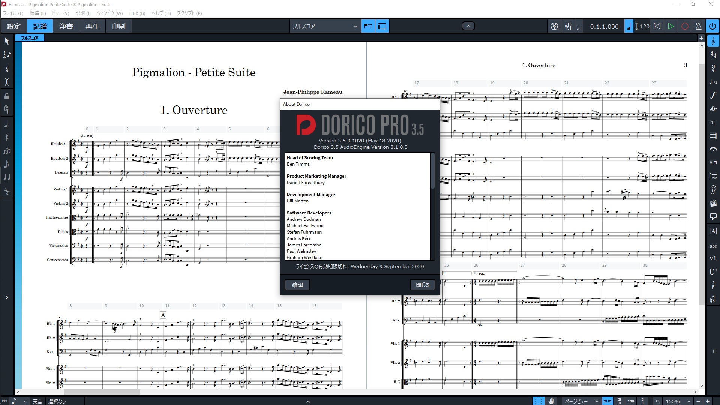Viewport: 720px width, 405px height.
Task: Start playback with the green play button
Action: [670, 26]
